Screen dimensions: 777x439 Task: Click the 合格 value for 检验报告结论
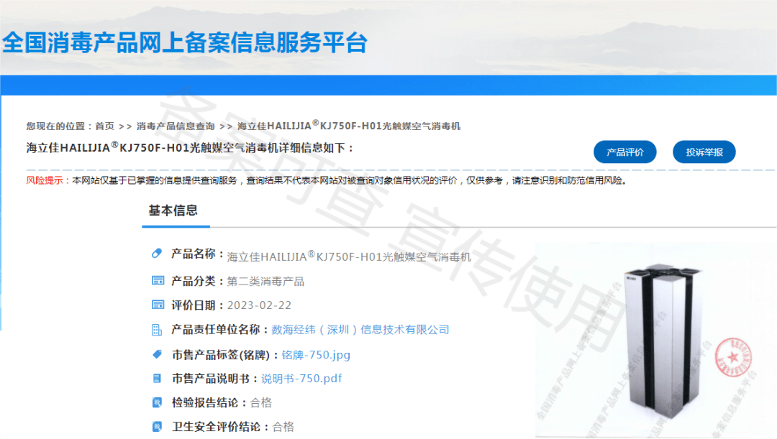click(261, 403)
